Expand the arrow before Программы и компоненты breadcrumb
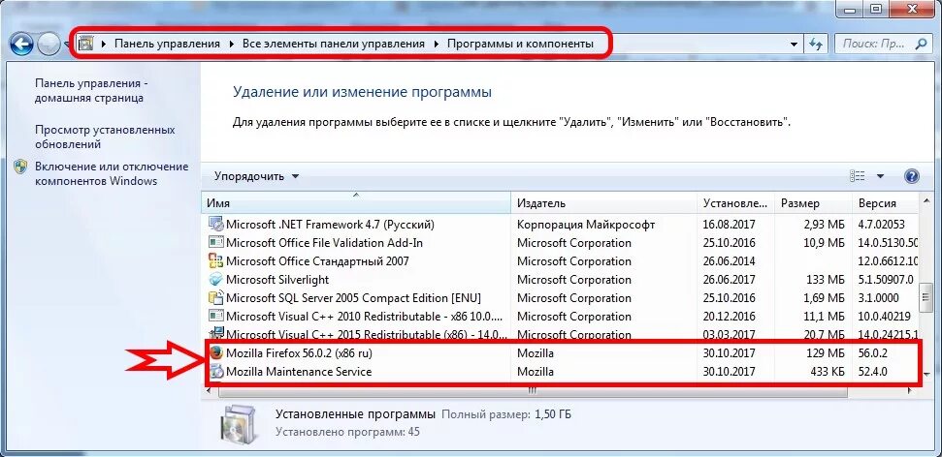 point(437,44)
